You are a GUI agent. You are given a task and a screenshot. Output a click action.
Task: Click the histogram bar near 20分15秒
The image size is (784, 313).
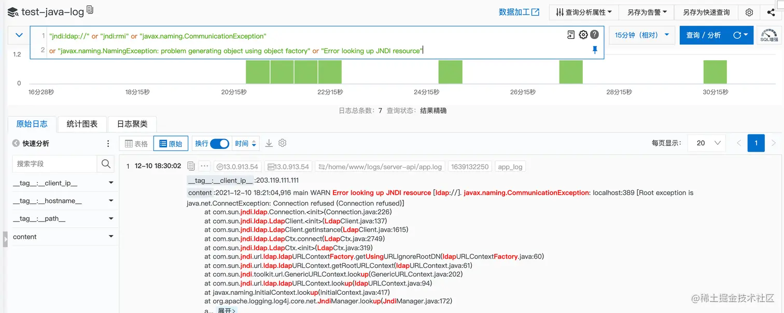[x=258, y=72]
